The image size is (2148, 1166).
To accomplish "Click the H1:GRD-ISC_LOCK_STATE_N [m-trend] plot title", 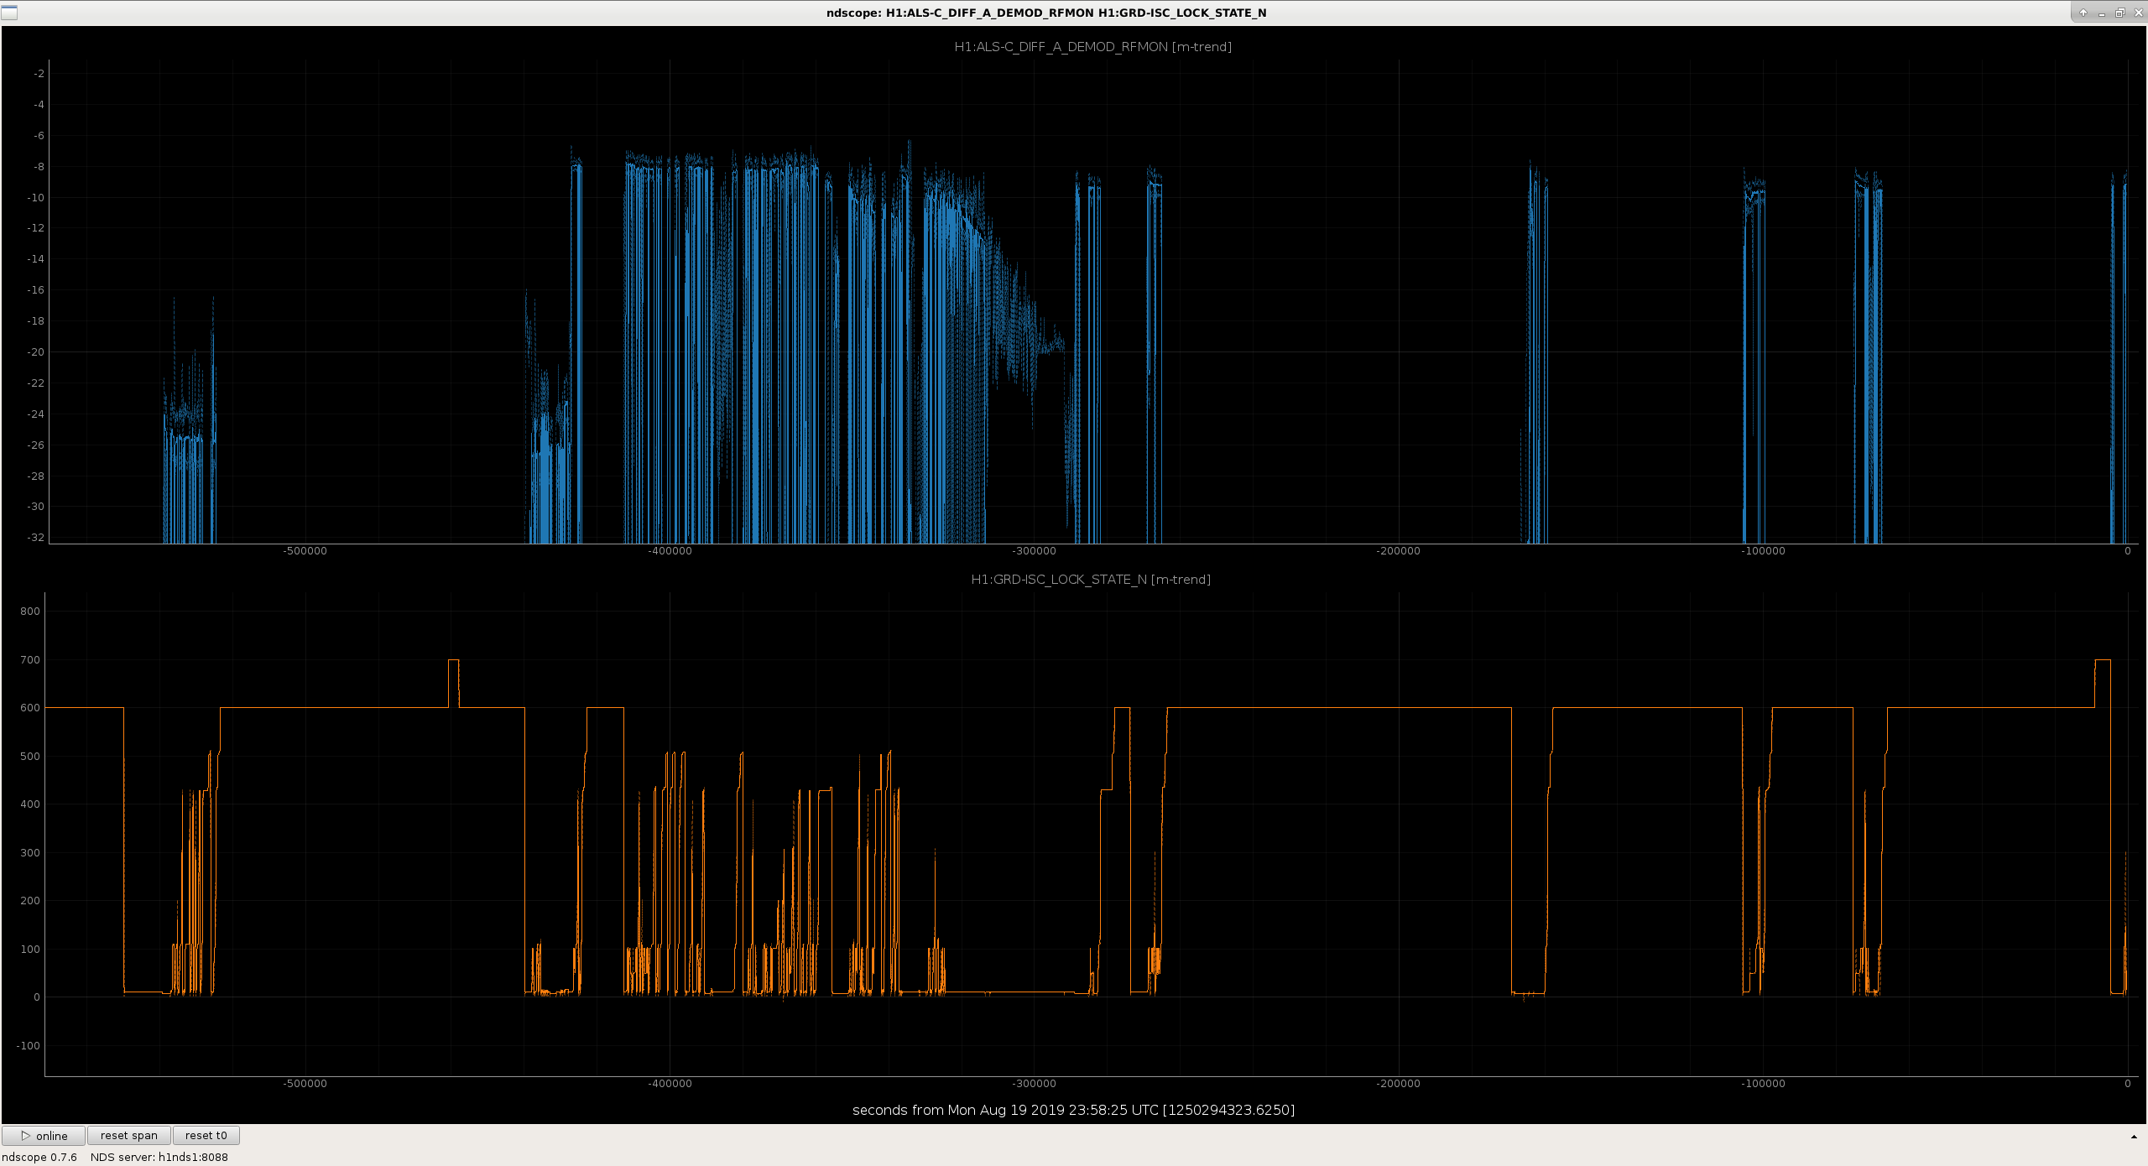I will 1091,580.
